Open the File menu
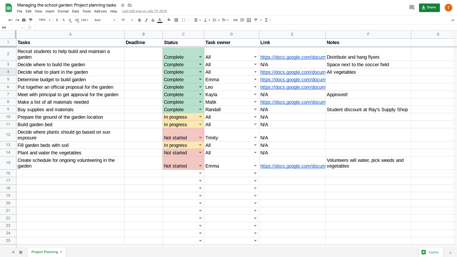Screen dimensions: 457x257 (x=19, y=11)
